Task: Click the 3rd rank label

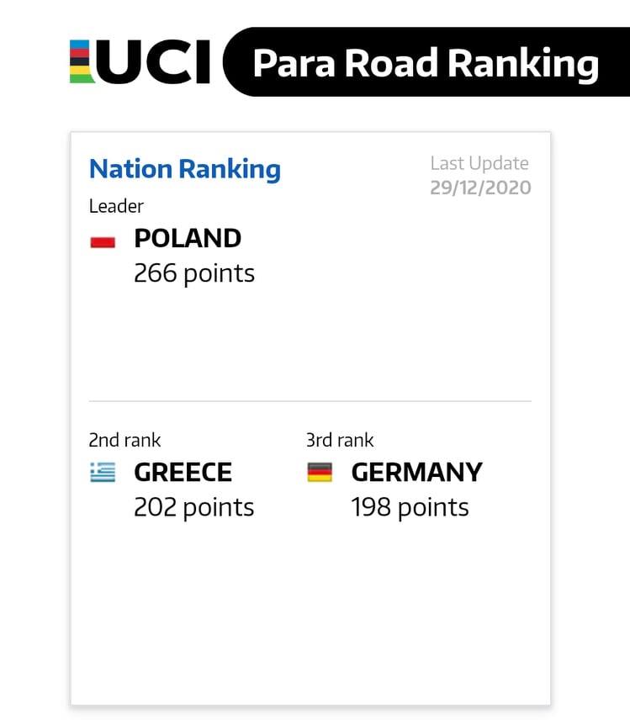Action: point(340,440)
